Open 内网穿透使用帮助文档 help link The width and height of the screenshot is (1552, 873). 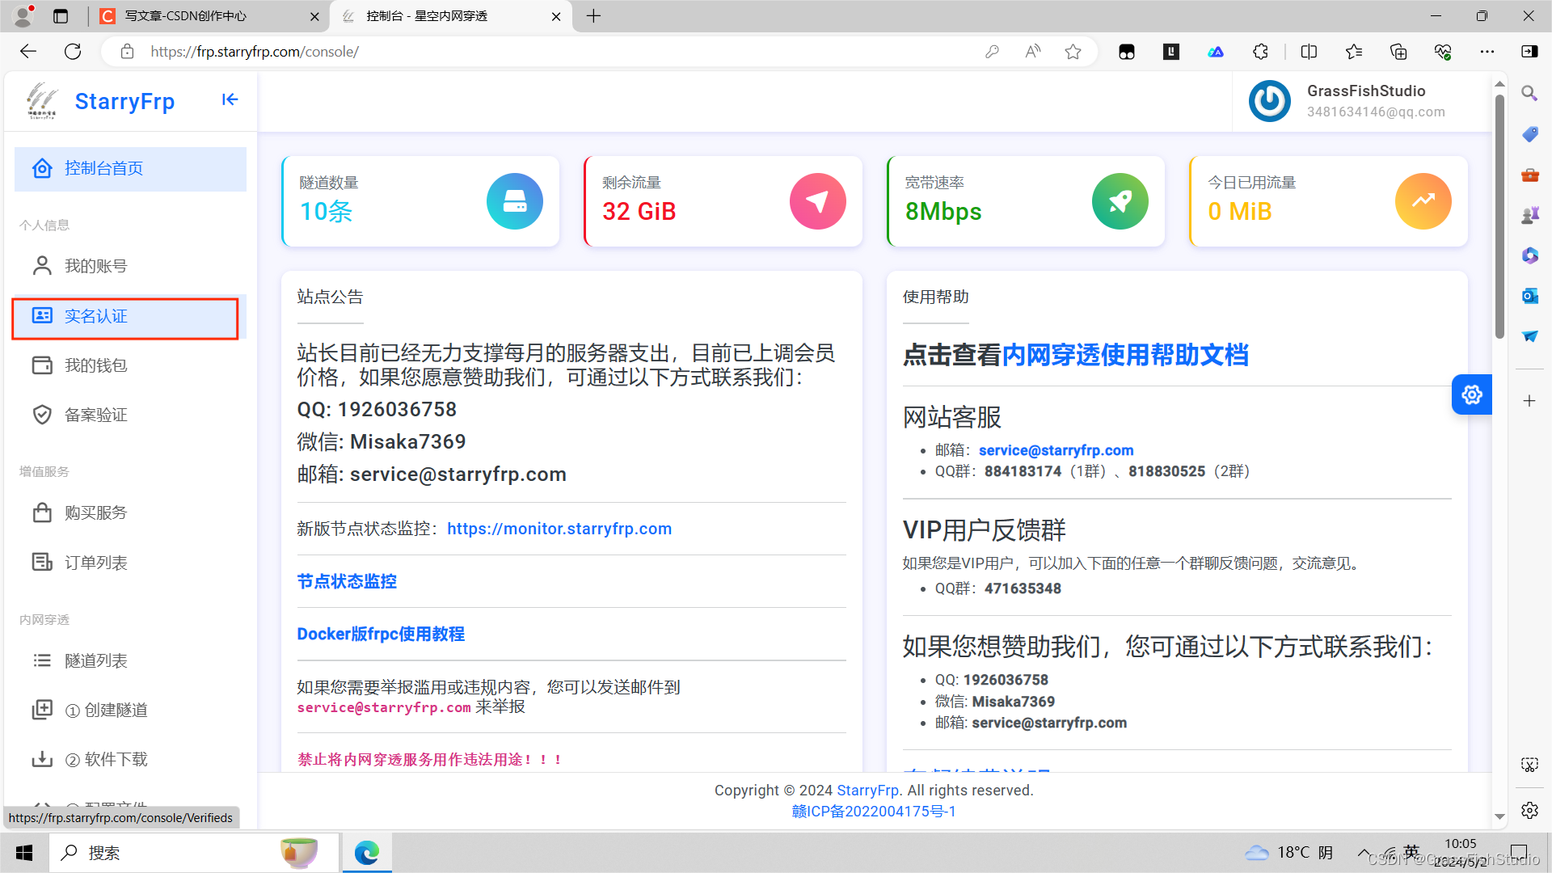pos(1124,355)
